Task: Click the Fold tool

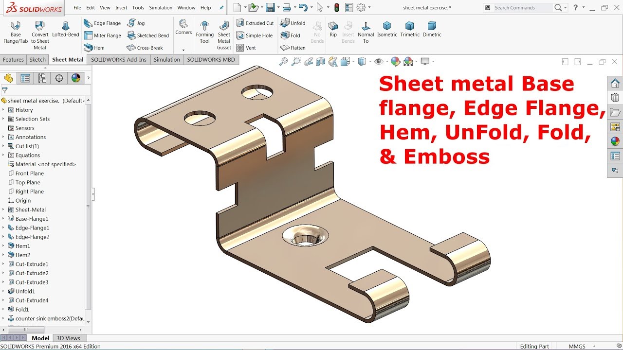Action: 291,35
